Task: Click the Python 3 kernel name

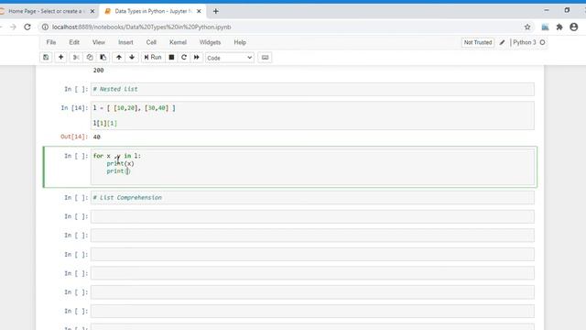Action: click(x=525, y=43)
